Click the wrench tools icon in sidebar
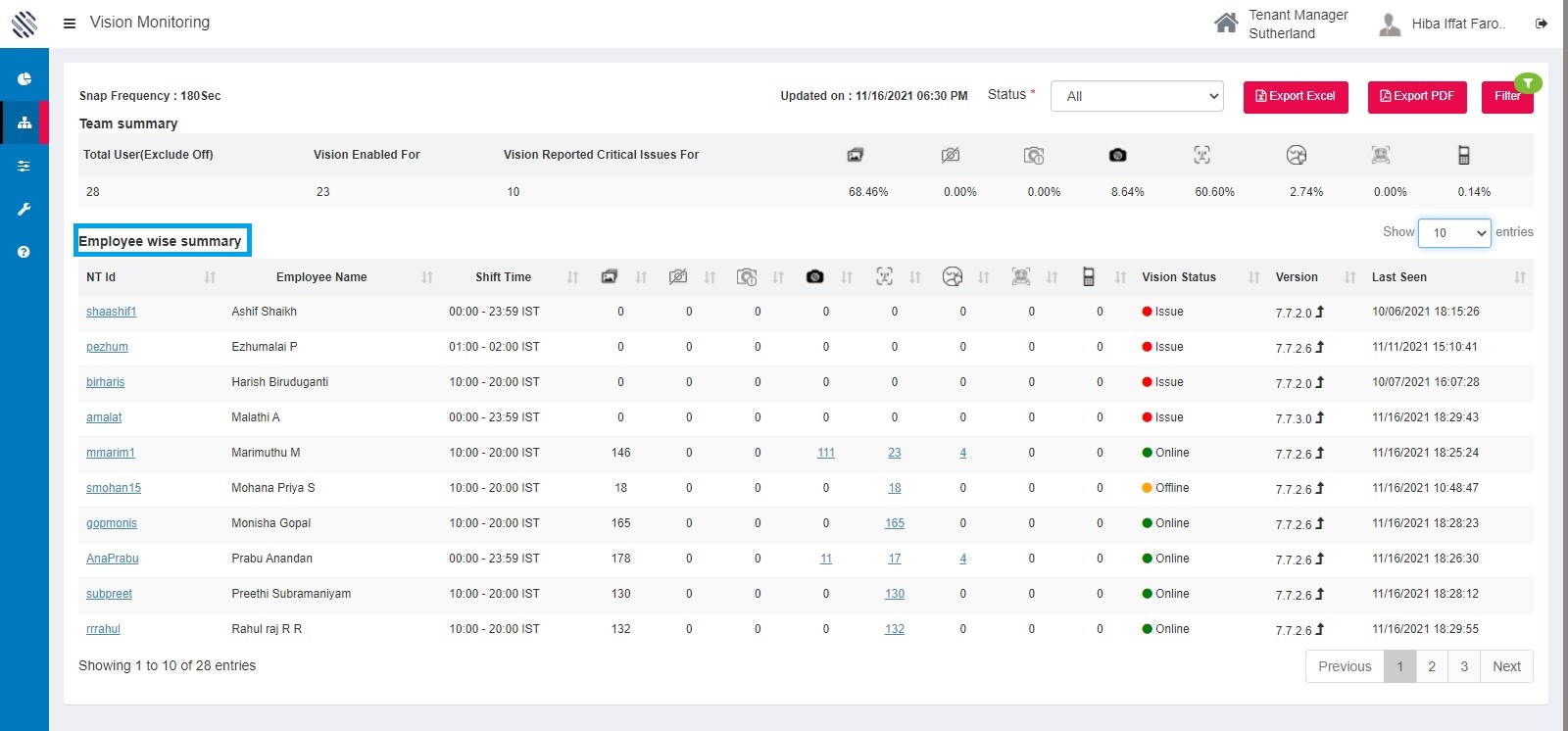The height and width of the screenshot is (731, 1568). click(24, 209)
